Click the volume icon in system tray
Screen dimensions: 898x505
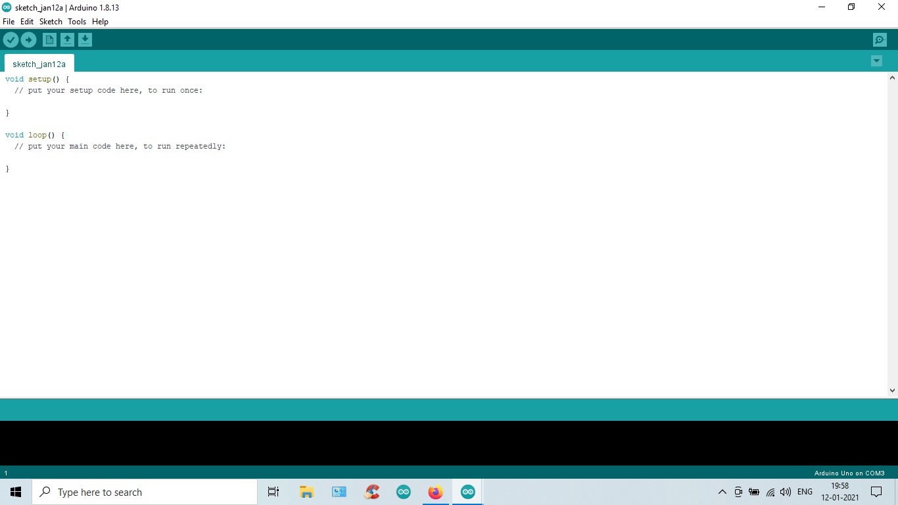coord(786,491)
